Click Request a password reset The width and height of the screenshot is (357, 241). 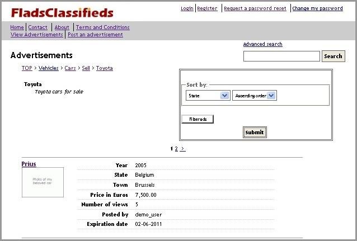[x=255, y=8]
